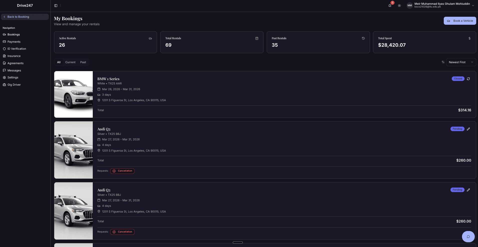Click the rebook icon on BMW 1 Series
478x247 pixels.
(468, 79)
